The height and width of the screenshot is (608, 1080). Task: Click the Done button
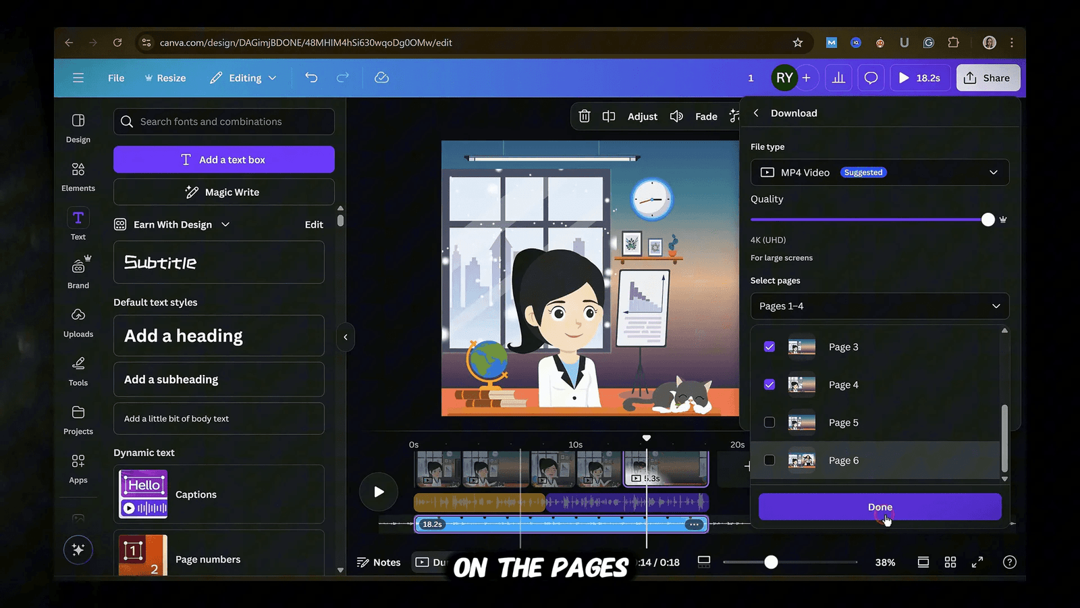click(x=880, y=507)
